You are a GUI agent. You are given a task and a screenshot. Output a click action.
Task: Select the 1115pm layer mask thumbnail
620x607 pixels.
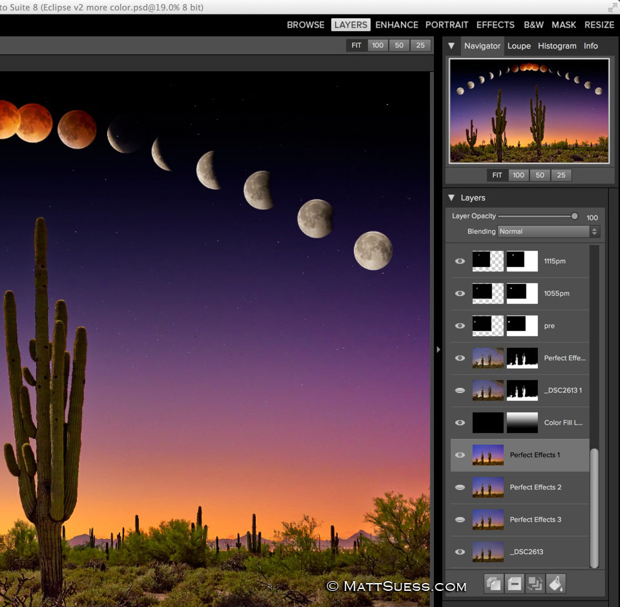(x=522, y=261)
